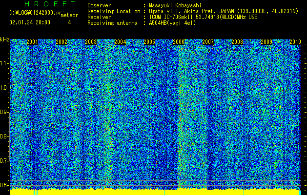Click the 2008 time marker
Viewport: 307px width, 195px height.
tap(237, 42)
